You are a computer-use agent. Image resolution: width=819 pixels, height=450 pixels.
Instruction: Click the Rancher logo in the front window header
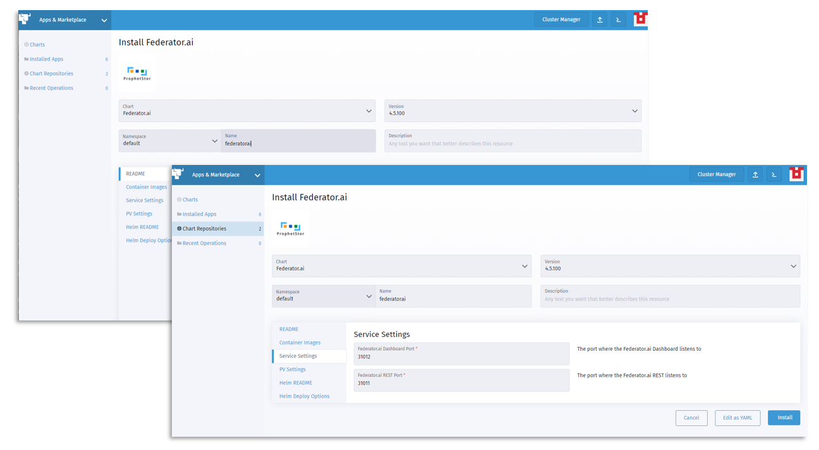[178, 174]
